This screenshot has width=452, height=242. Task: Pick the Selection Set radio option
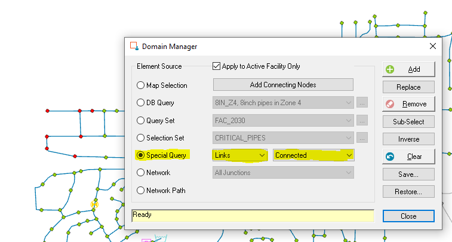(140, 137)
